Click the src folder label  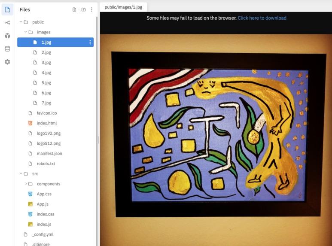35,174
